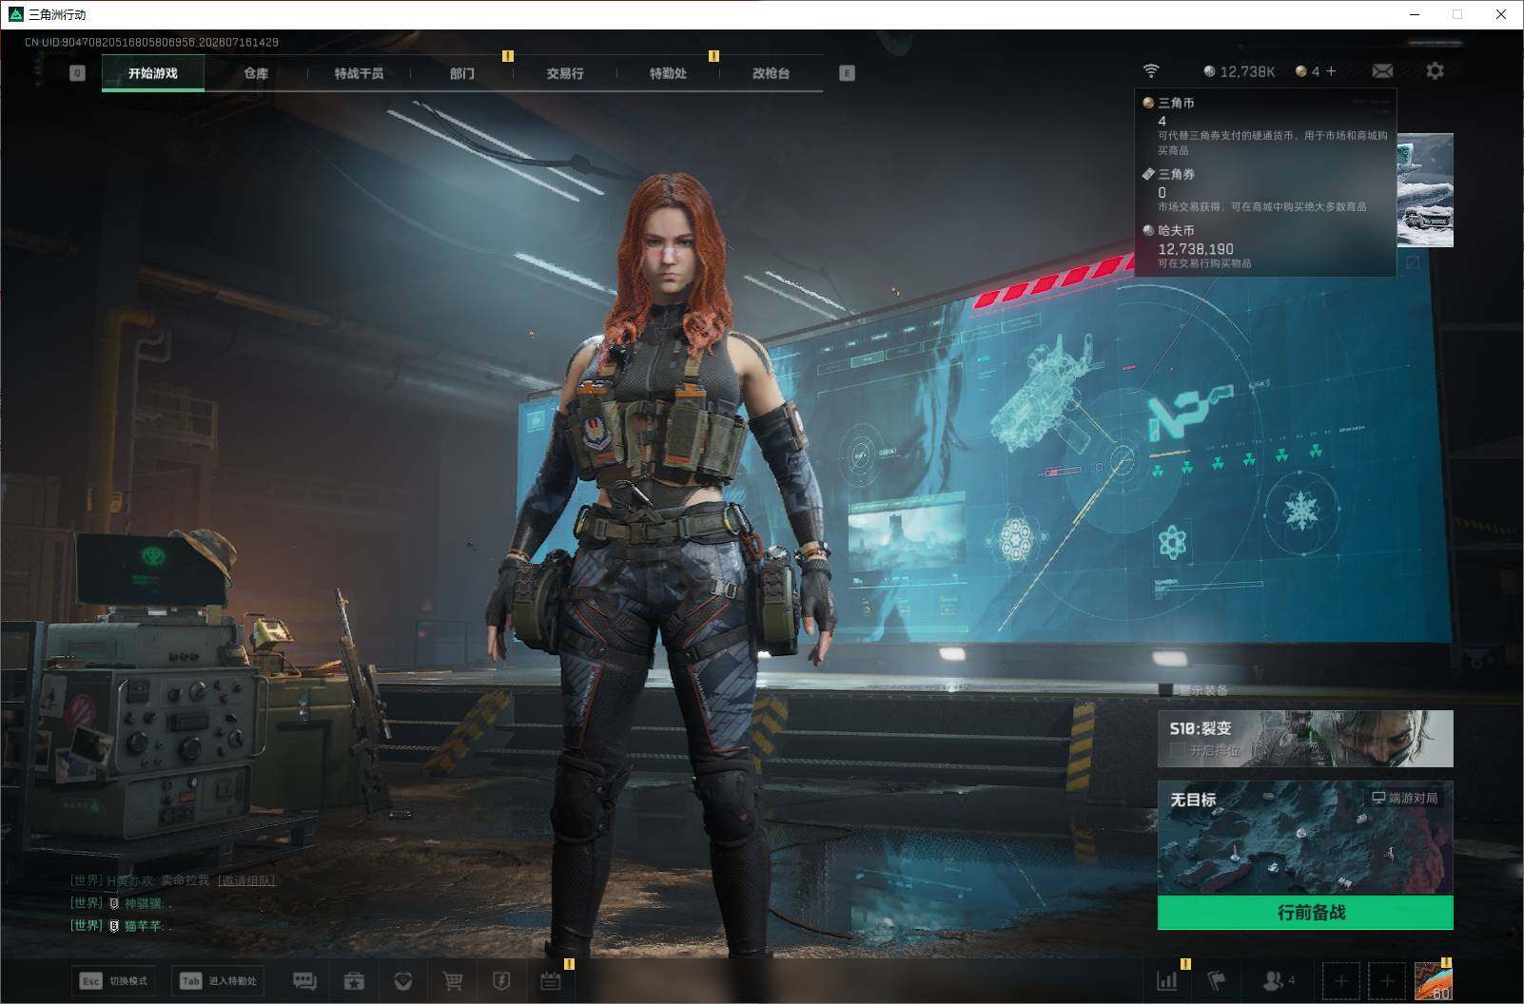Screen dimensions: 1524x1004
Task: Click the flag icon in bottom bar
Action: pos(1217,980)
